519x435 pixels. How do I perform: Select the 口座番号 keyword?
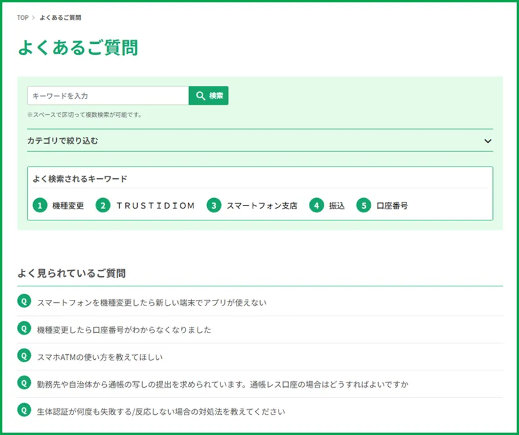point(392,205)
